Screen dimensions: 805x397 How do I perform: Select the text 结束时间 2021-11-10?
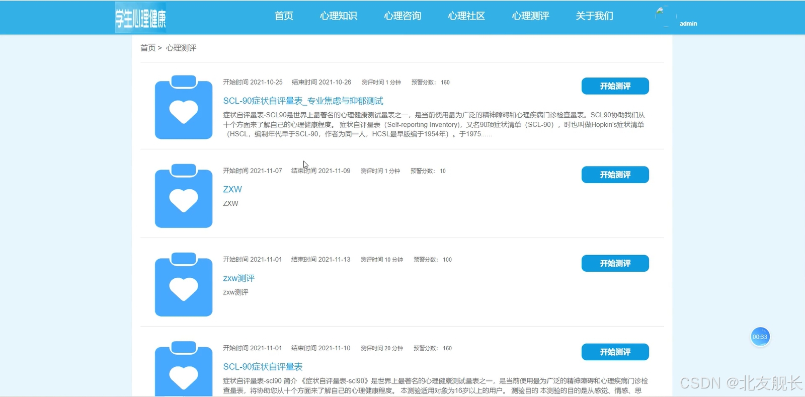[x=320, y=348]
